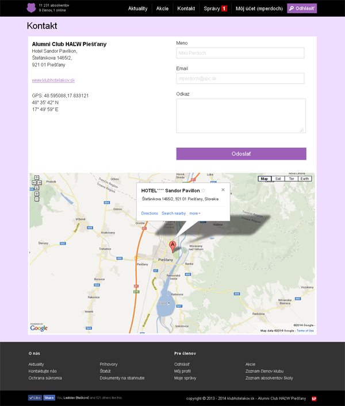Pan the map left with the arrow
Viewport: 345px width, 406px height.
pos(34,183)
